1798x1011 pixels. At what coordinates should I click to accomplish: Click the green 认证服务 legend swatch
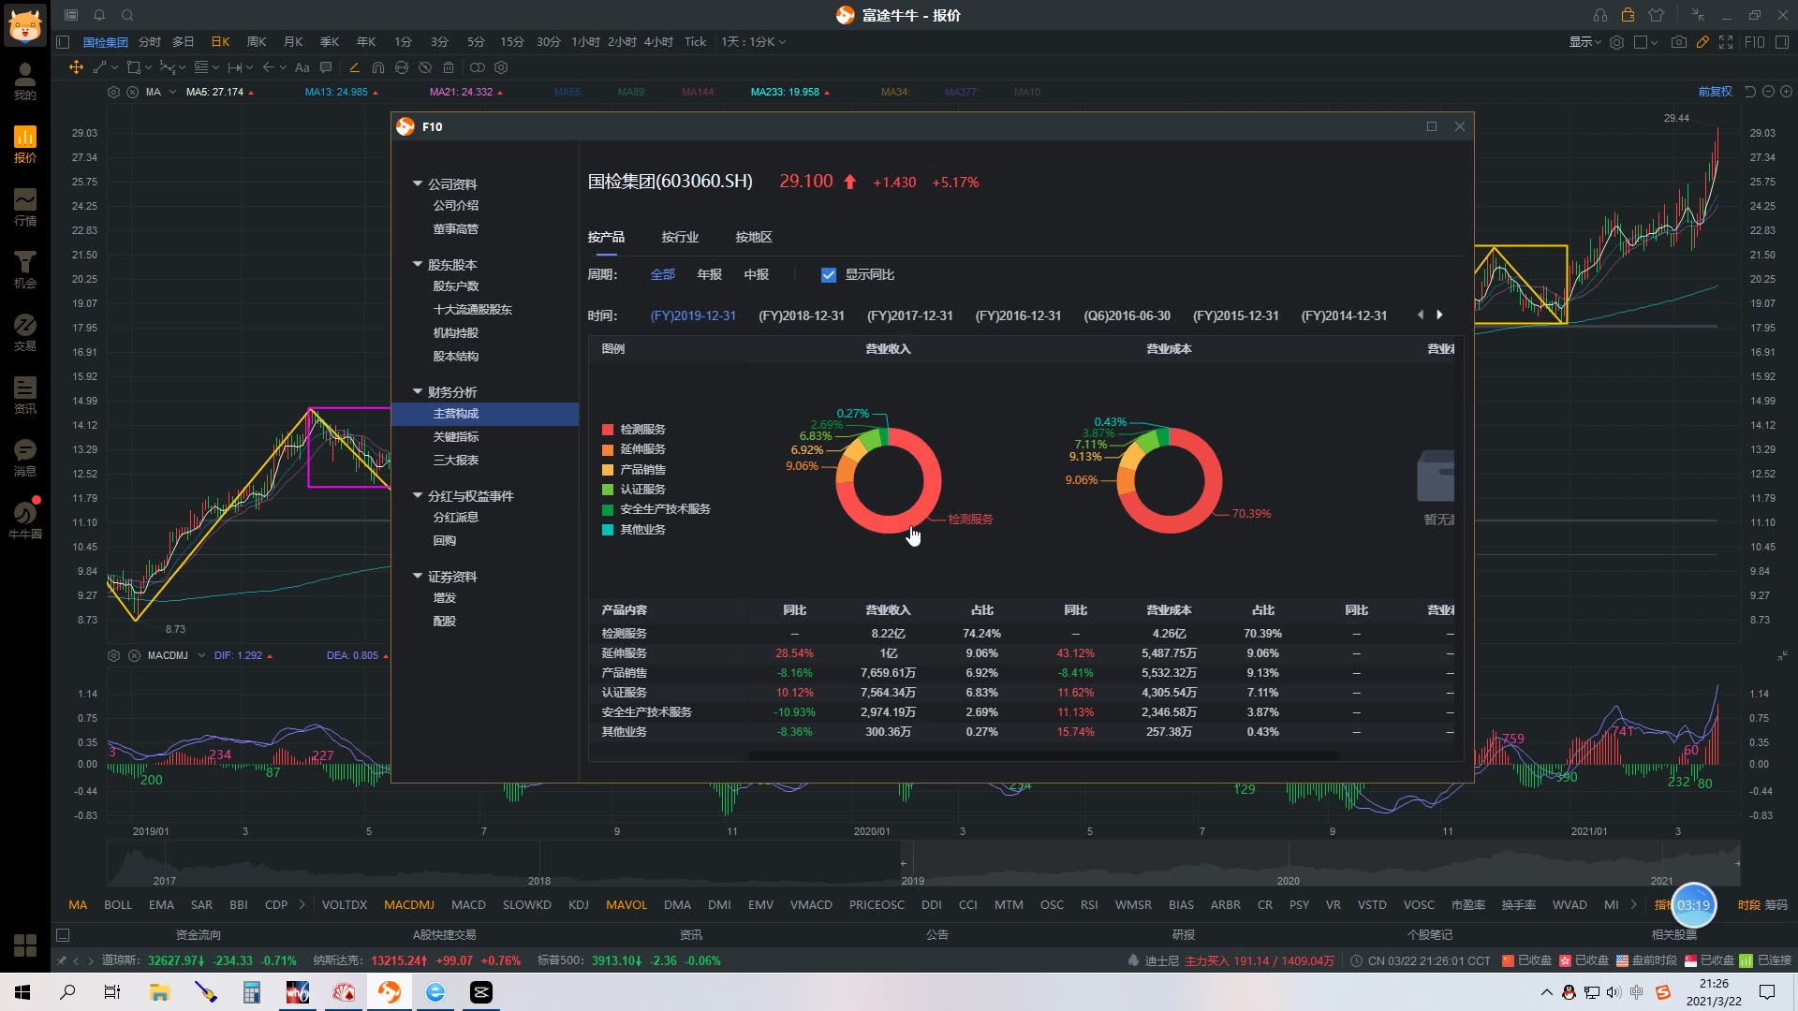[x=608, y=490]
